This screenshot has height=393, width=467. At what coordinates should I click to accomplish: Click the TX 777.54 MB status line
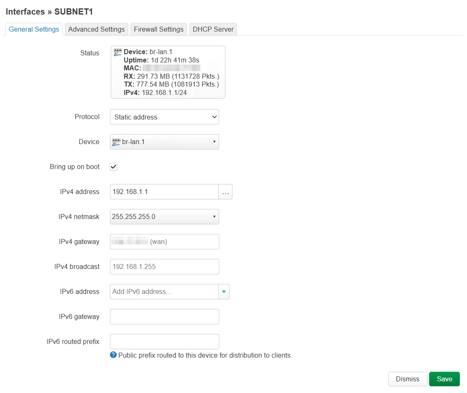(172, 84)
